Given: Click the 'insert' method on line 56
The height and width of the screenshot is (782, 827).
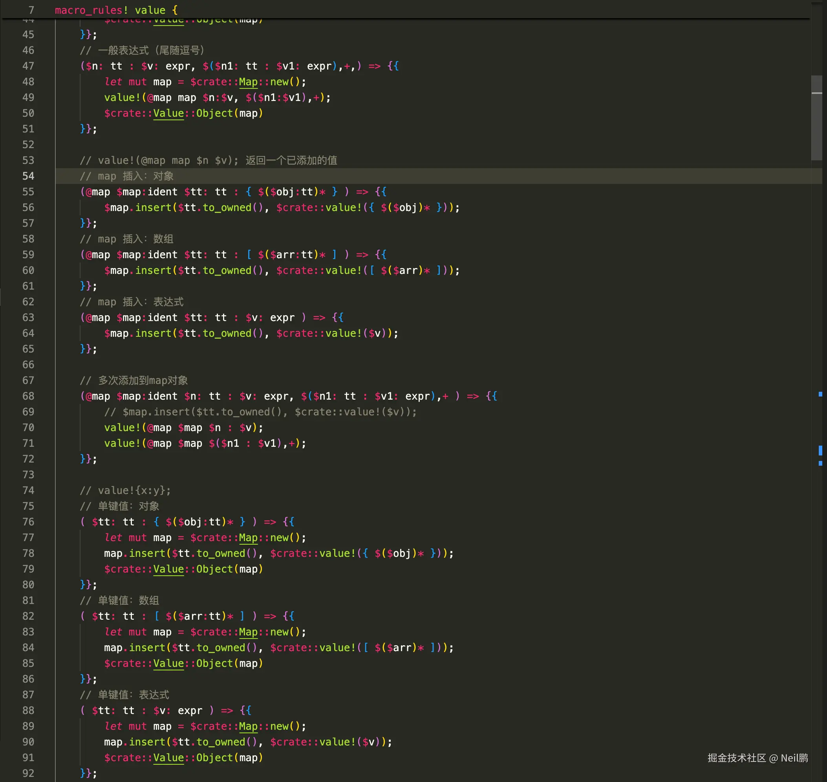Looking at the screenshot, I should pos(153,207).
